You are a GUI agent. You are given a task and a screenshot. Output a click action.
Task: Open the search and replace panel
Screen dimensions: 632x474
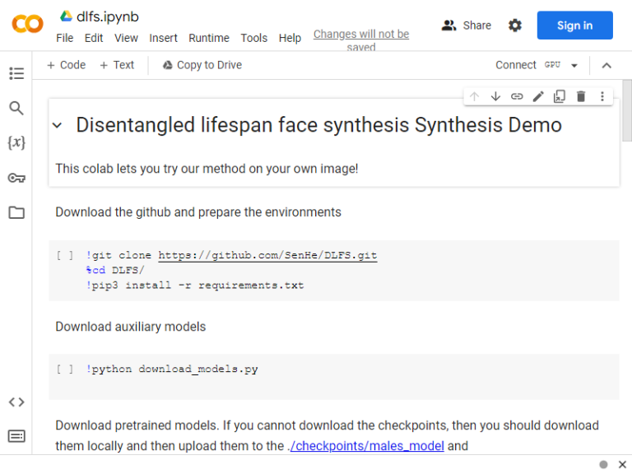click(16, 108)
